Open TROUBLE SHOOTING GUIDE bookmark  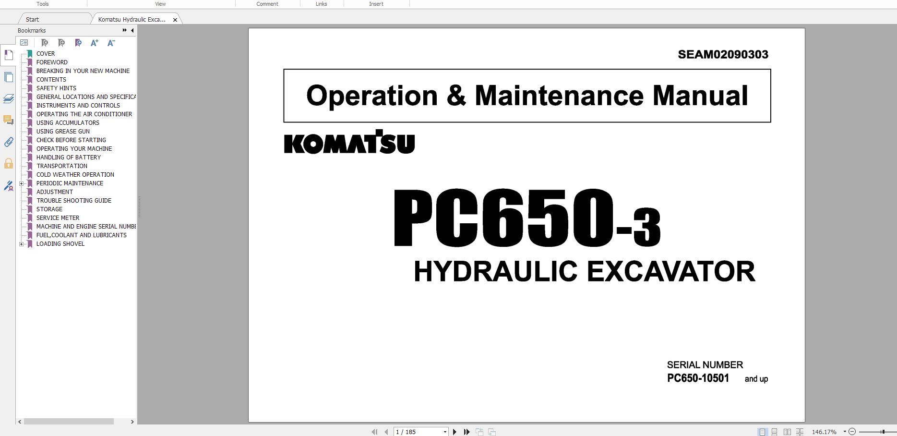click(x=74, y=201)
